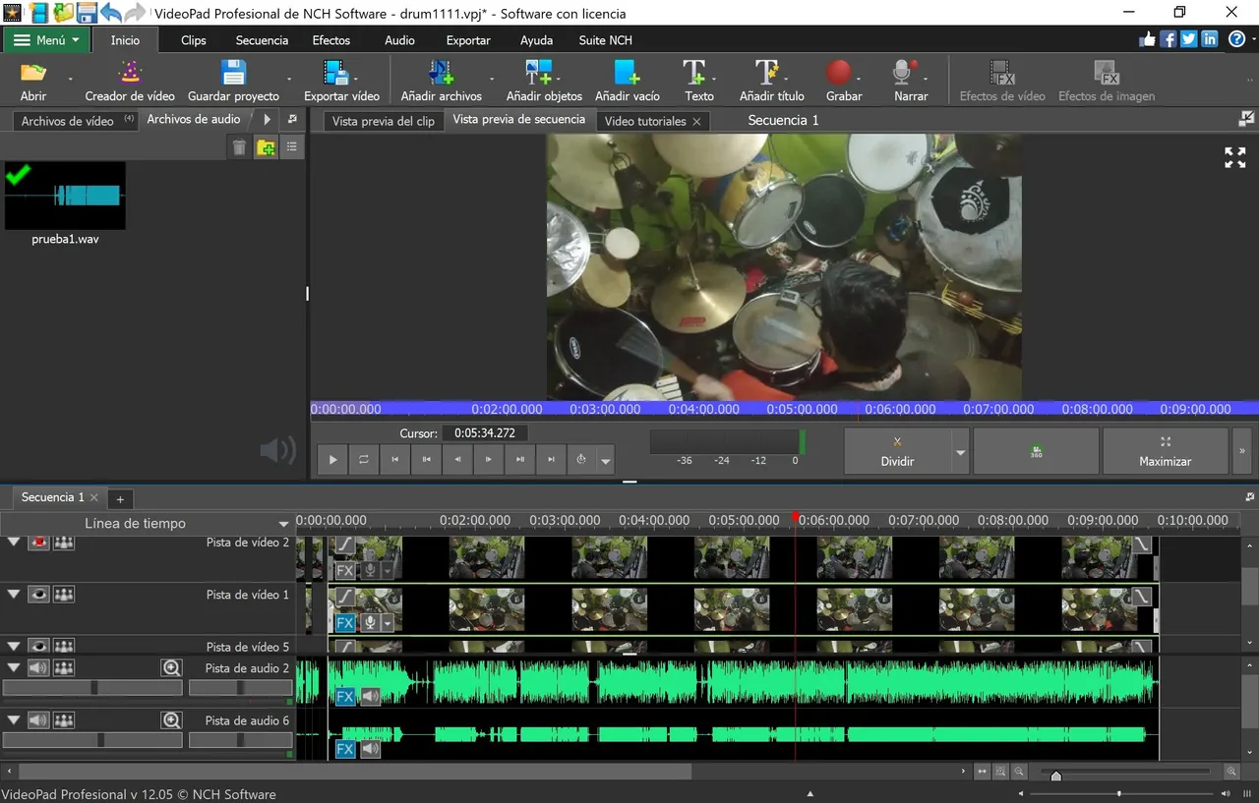
Task: Zoom waveform on Pista de audio 6
Action: tap(172, 720)
